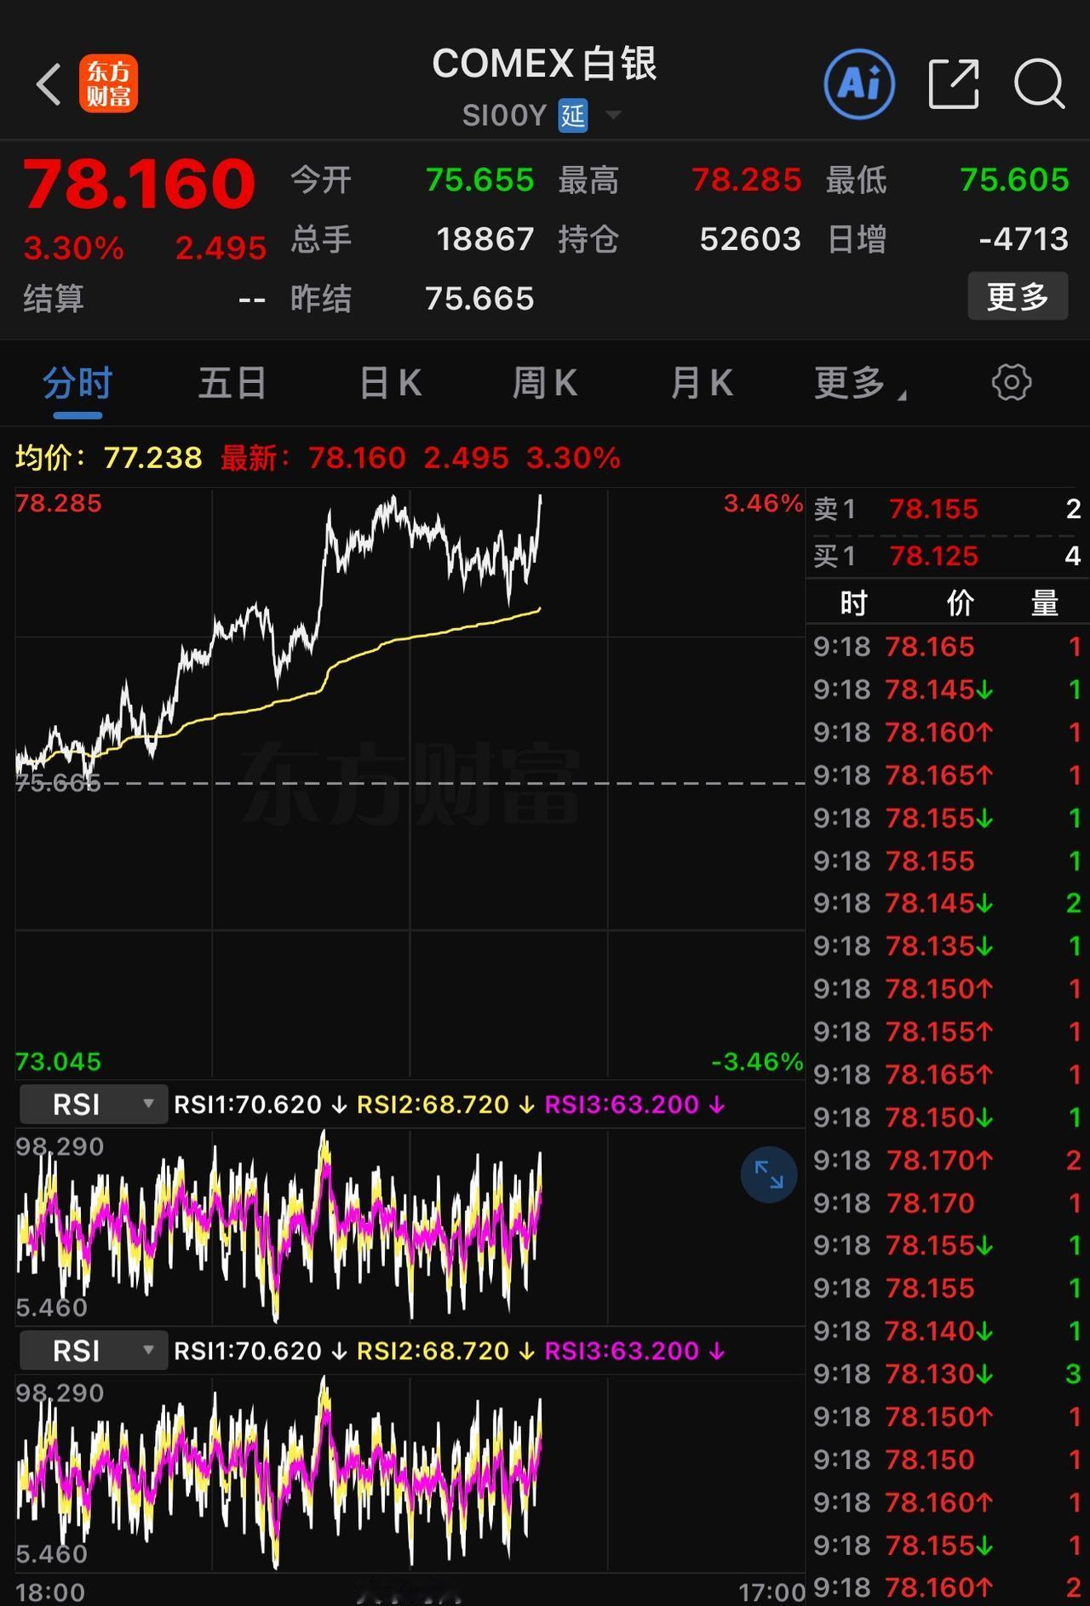The height and width of the screenshot is (1606, 1090).
Task: Open the search magnifier icon
Action: (1040, 84)
